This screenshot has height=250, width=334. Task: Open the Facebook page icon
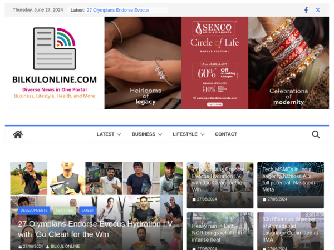pos(306,10)
